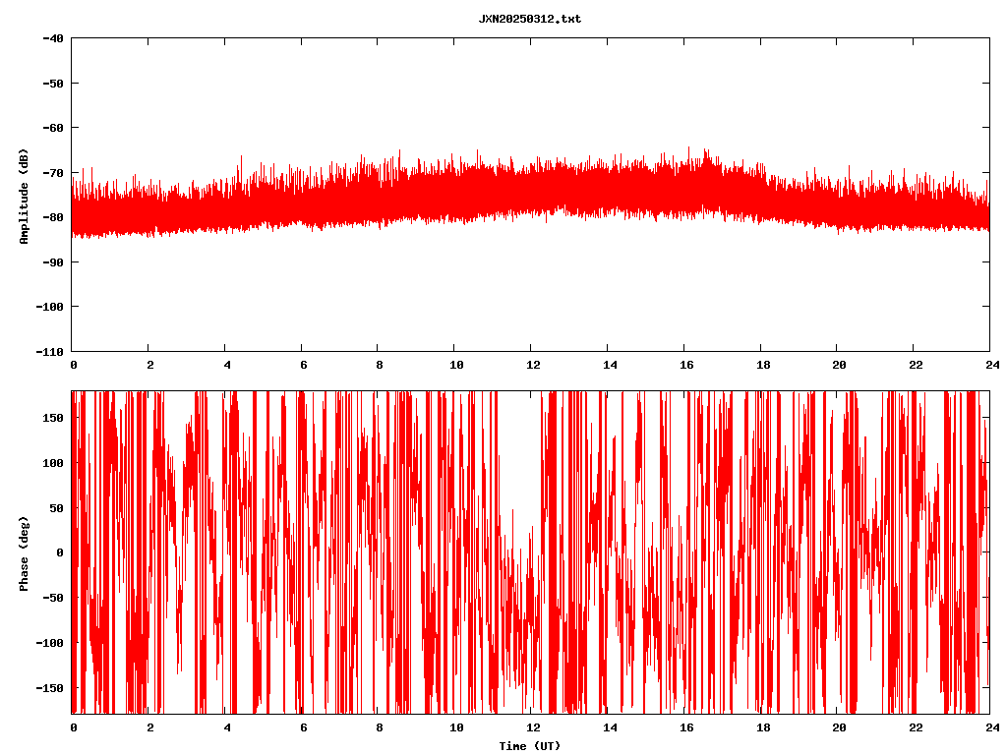
Task: Click the -60 tick on Amplitude axis
Action: pyautogui.click(x=53, y=128)
